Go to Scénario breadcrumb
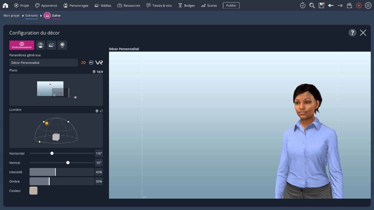374x210 pixels. pyautogui.click(x=32, y=15)
